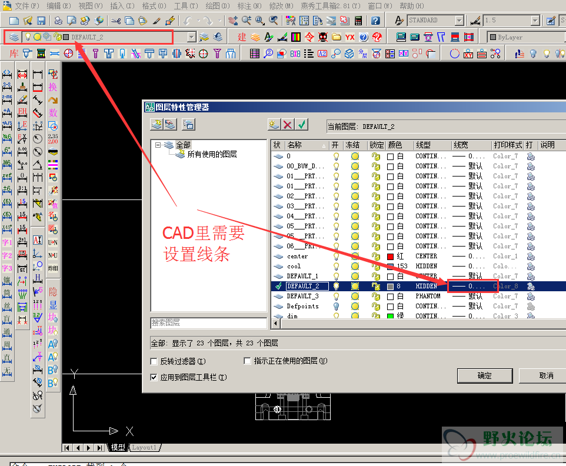The height and width of the screenshot is (466, 566).
Task: Click the 显 show icon in left toolbar
Action: tap(53, 305)
